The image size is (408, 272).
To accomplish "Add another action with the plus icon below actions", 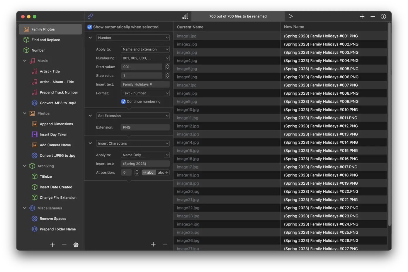I will click(x=153, y=244).
